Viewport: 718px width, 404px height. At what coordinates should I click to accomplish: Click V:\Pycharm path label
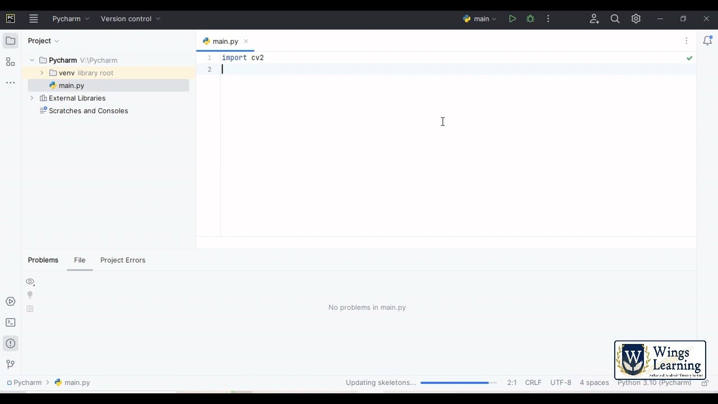click(x=99, y=60)
